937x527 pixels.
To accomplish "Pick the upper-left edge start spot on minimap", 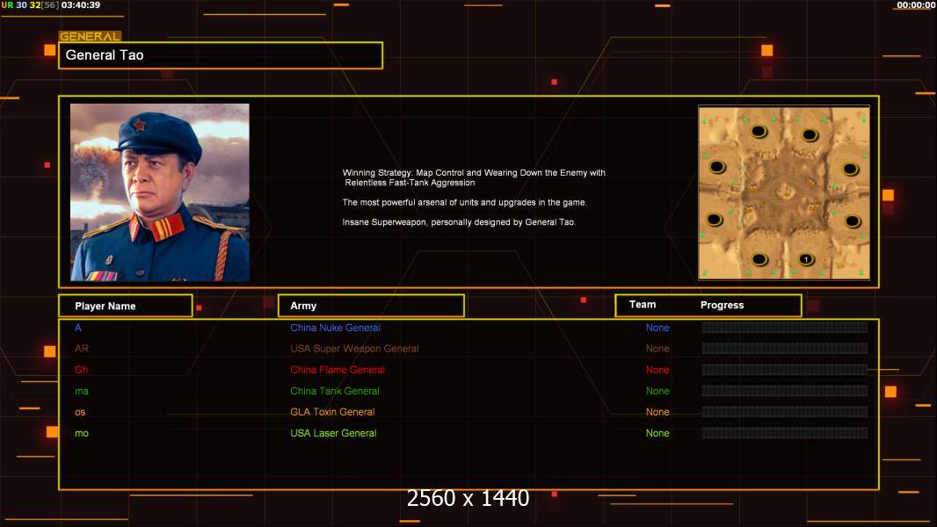I will click(717, 167).
